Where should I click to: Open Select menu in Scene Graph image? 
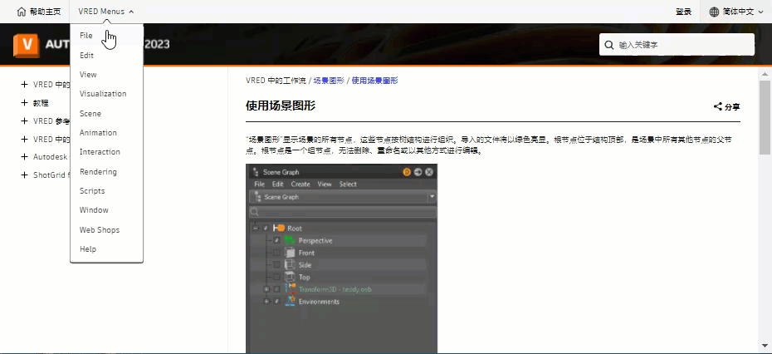pyautogui.click(x=348, y=184)
